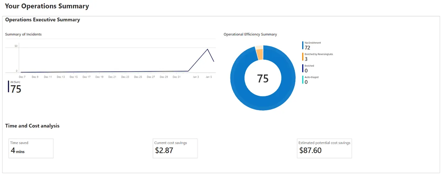Click the 'Dec 17' axis label

86,77
